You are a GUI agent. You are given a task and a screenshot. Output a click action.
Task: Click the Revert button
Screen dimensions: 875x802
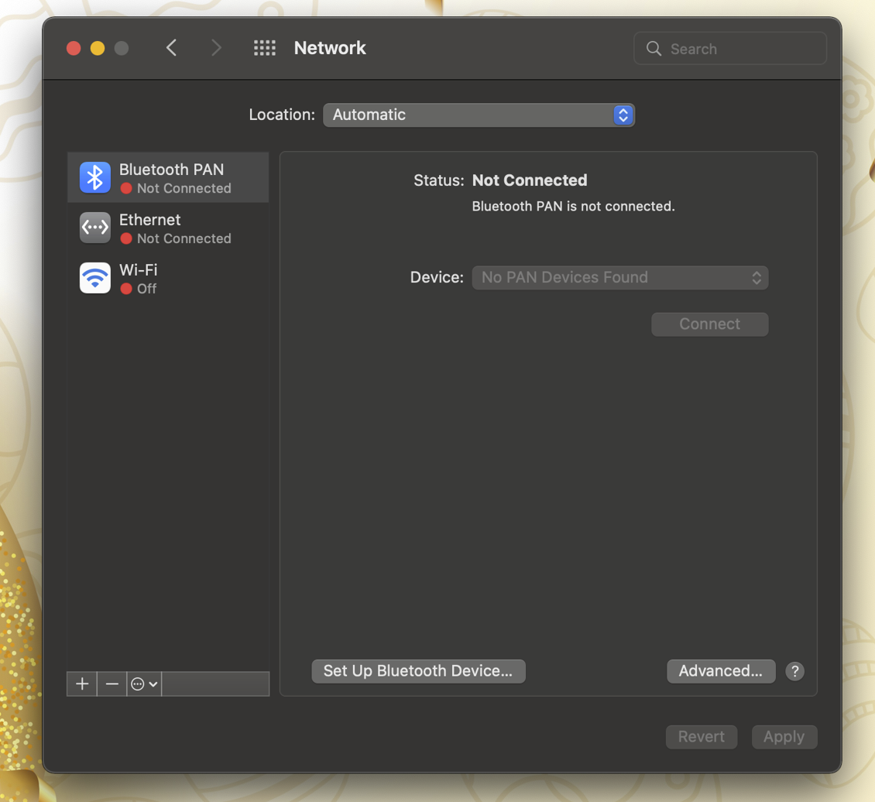701,737
